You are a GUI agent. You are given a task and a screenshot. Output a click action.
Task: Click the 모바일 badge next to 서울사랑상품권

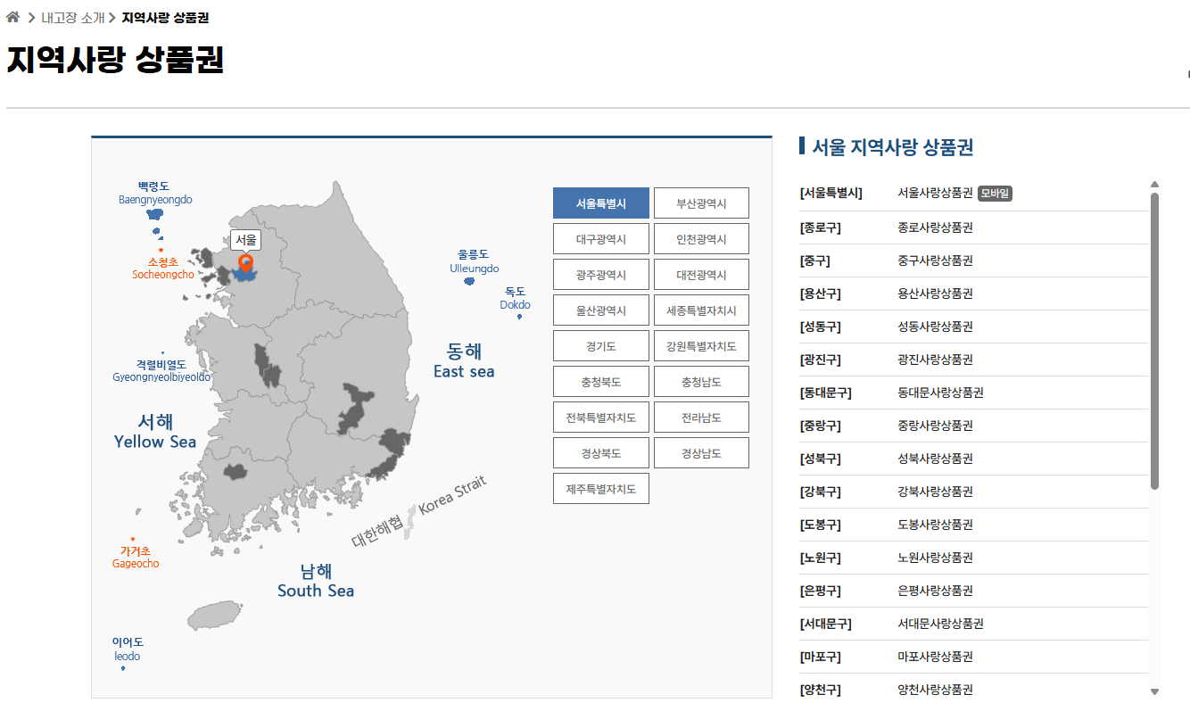click(x=995, y=194)
